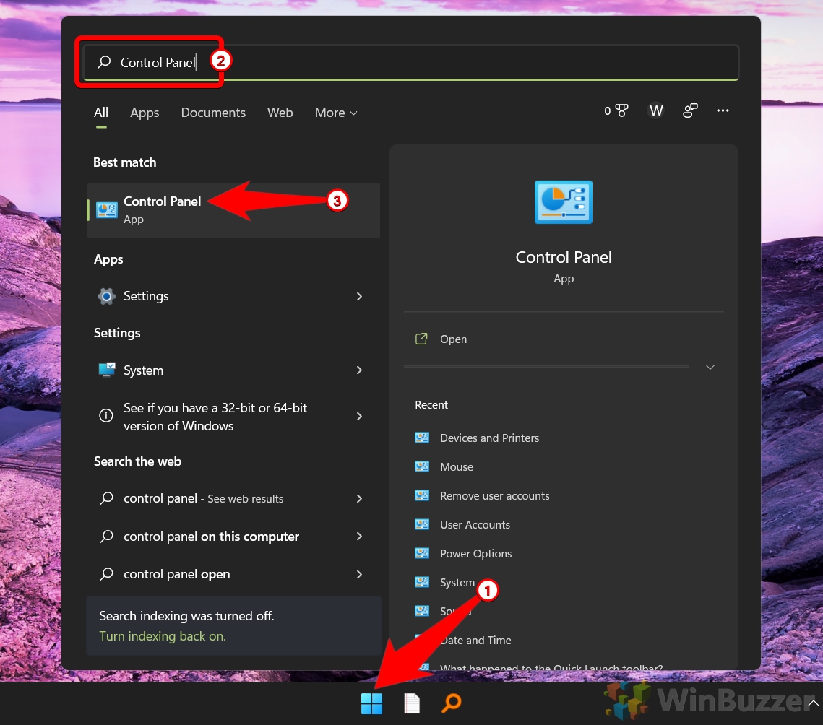The width and height of the screenshot is (823, 725).
Task: Open the 32-bit or 64-bit version result
Action: tap(233, 417)
